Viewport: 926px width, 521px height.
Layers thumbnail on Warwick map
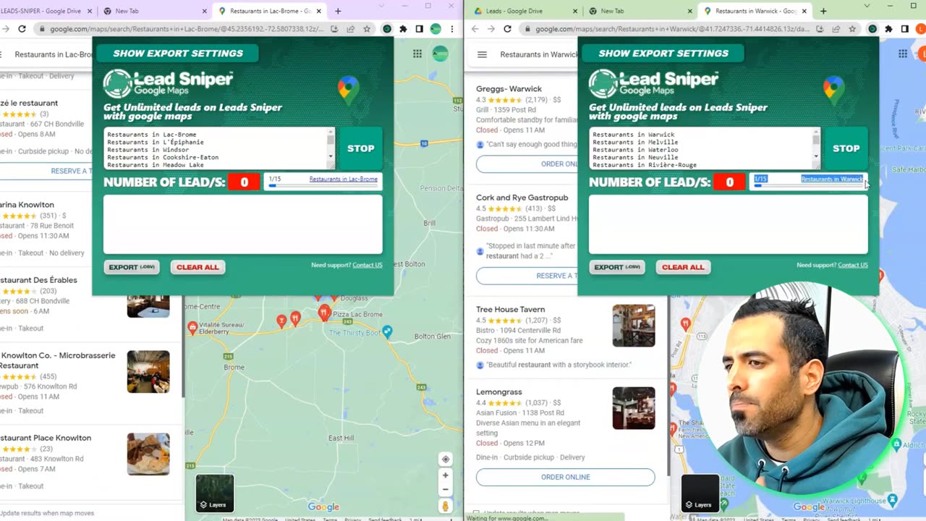pos(700,493)
